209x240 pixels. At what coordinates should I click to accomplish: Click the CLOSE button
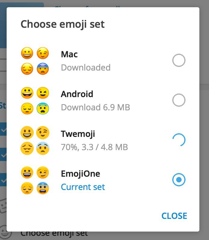[174, 216]
